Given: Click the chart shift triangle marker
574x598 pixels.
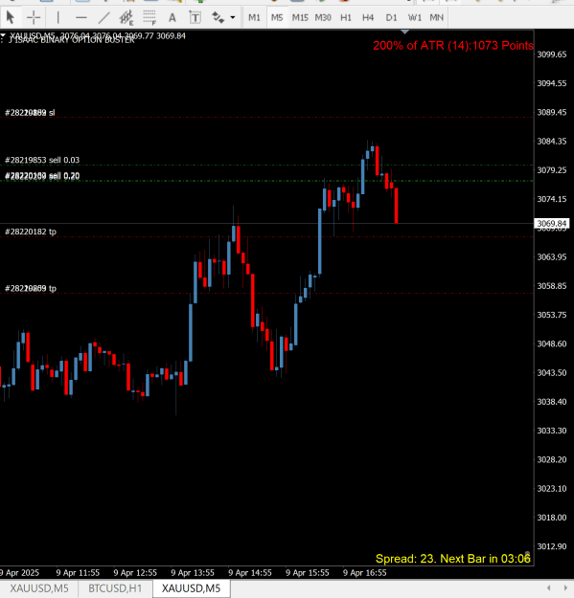Looking at the screenshot, I should (404, 32).
